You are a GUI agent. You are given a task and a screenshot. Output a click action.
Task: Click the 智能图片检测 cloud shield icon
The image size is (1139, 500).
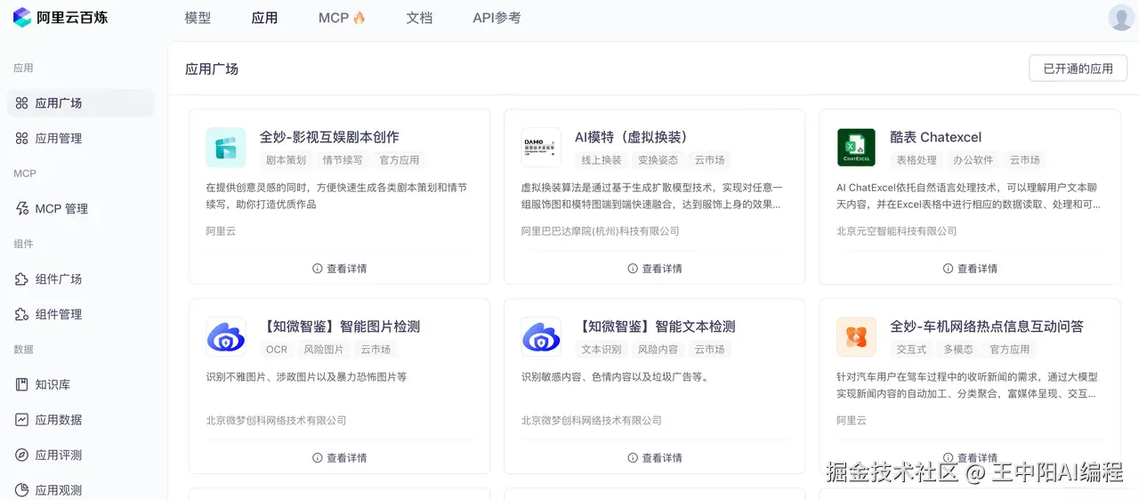coord(226,337)
